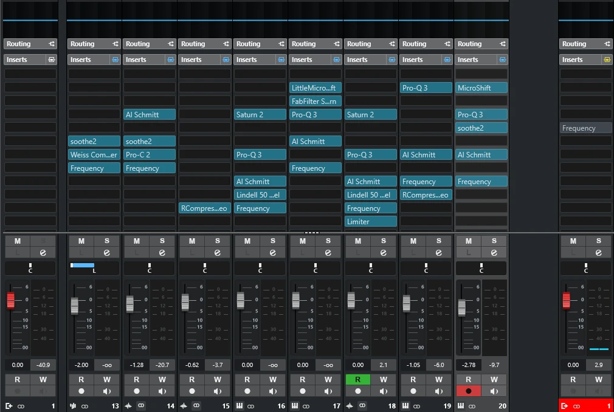Click the rack divider handle above the faders
The height and width of the screenshot is (412, 614).
(311, 233)
